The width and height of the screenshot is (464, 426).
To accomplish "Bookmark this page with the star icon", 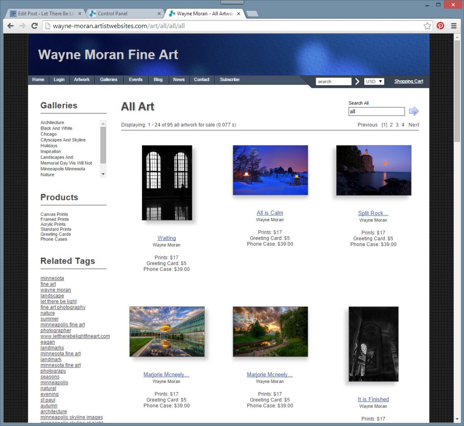I will point(427,26).
